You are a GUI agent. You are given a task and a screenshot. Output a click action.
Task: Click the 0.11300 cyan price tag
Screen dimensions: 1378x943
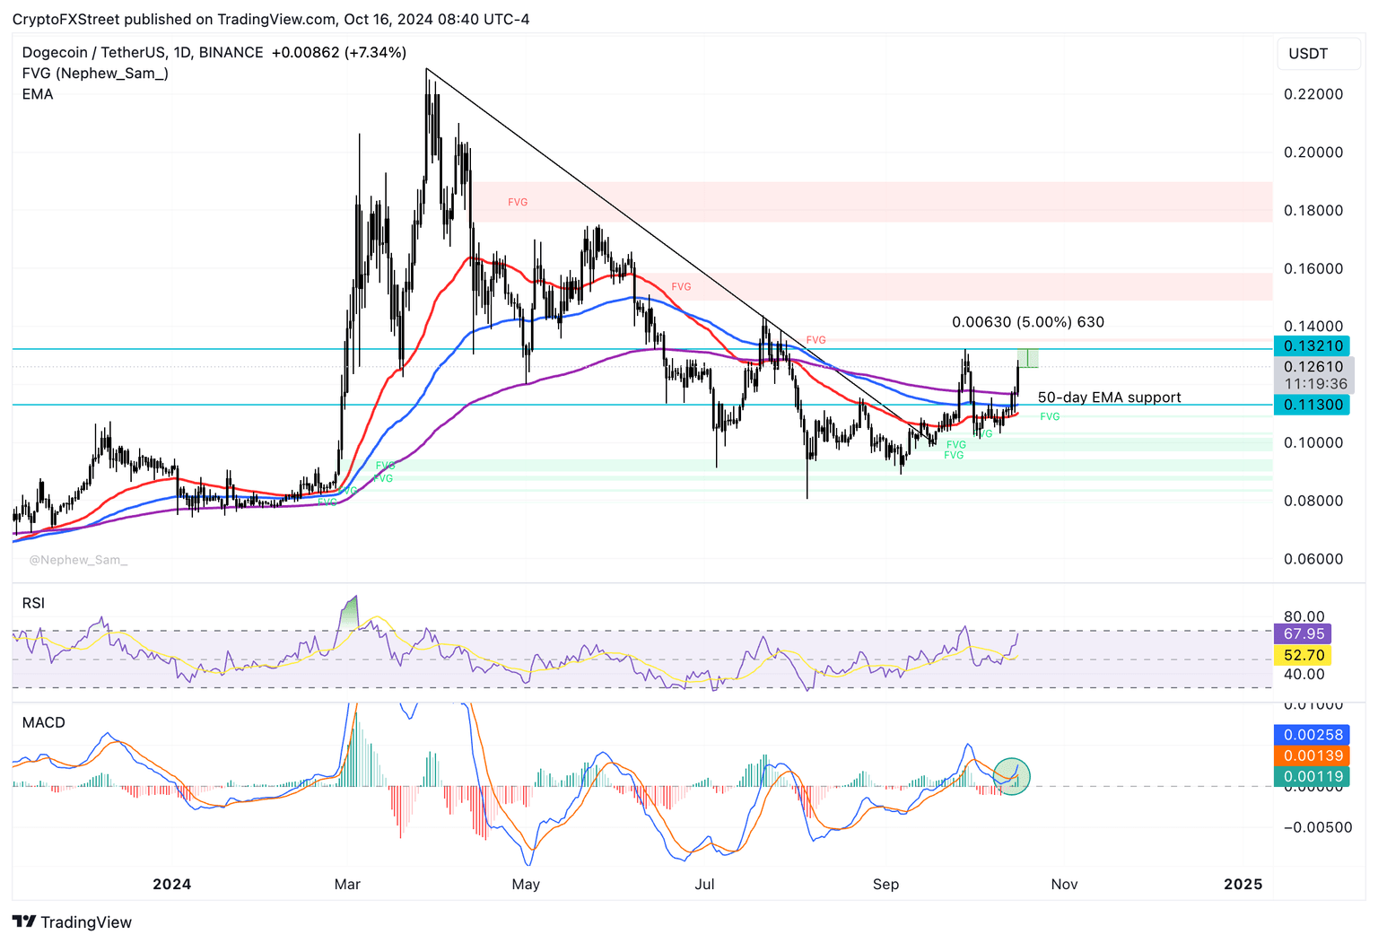(x=1313, y=405)
